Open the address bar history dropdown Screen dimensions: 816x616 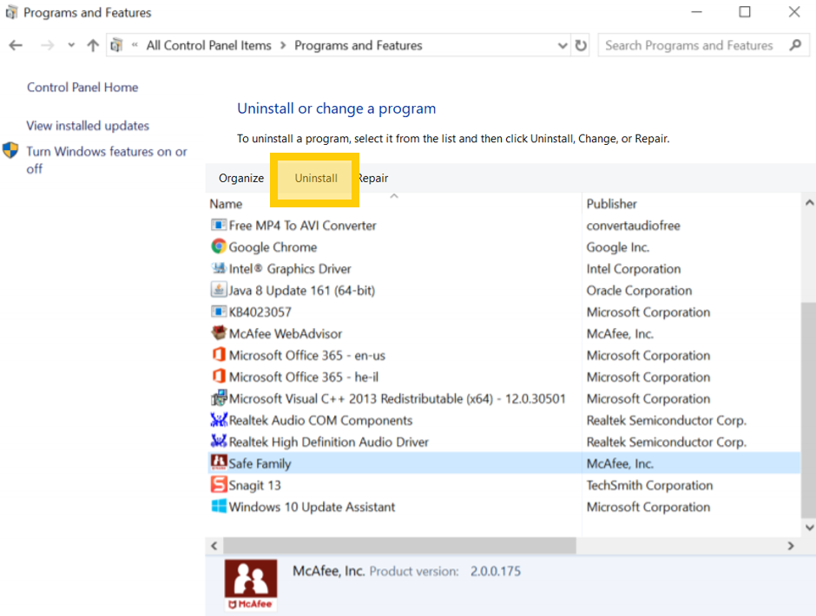click(x=563, y=45)
